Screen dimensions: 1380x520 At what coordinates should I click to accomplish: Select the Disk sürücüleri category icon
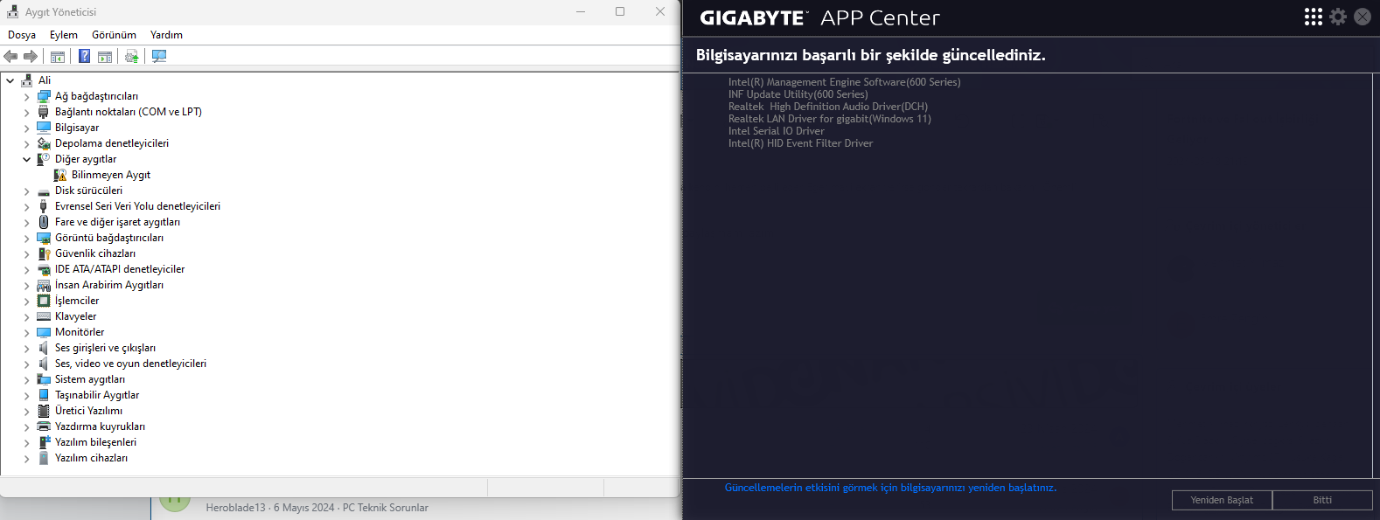click(x=44, y=191)
